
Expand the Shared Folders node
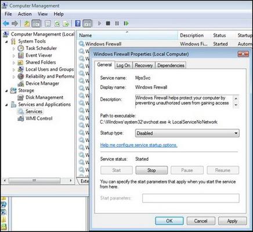(14, 63)
